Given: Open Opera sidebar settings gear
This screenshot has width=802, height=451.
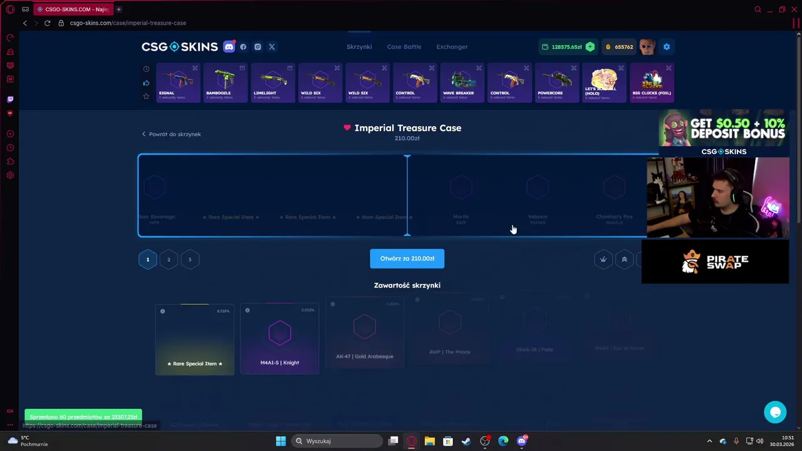Looking at the screenshot, I should [10, 175].
